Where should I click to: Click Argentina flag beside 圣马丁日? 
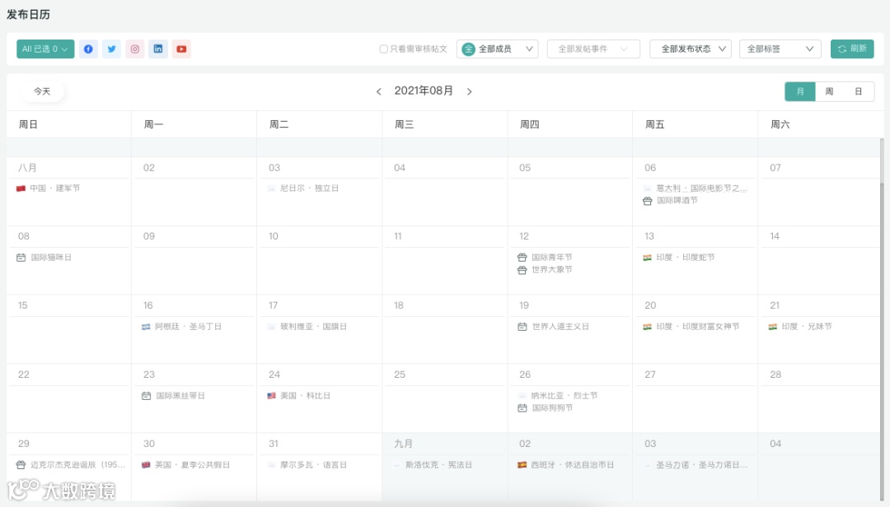point(146,327)
